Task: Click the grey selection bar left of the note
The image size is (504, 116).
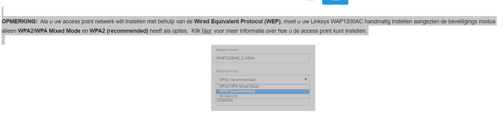Action: click(x=3, y=26)
